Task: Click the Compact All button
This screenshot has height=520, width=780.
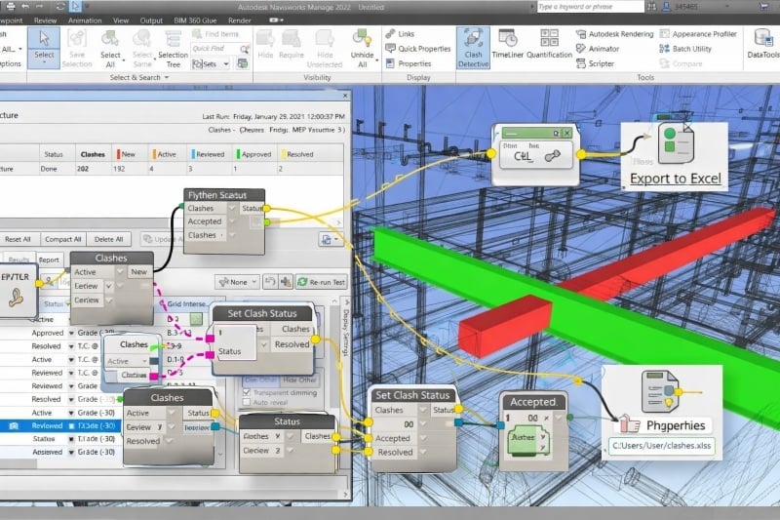Action: coord(62,239)
